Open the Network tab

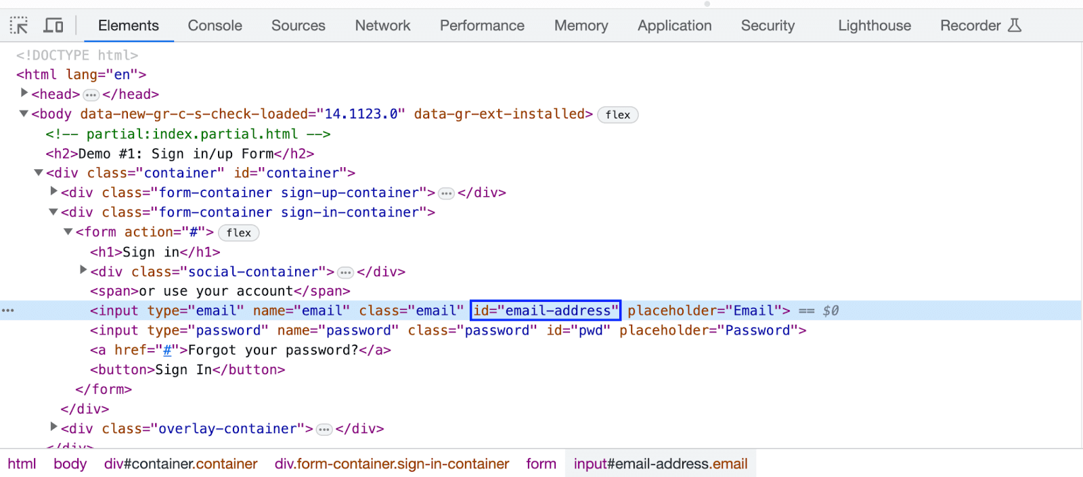point(382,26)
